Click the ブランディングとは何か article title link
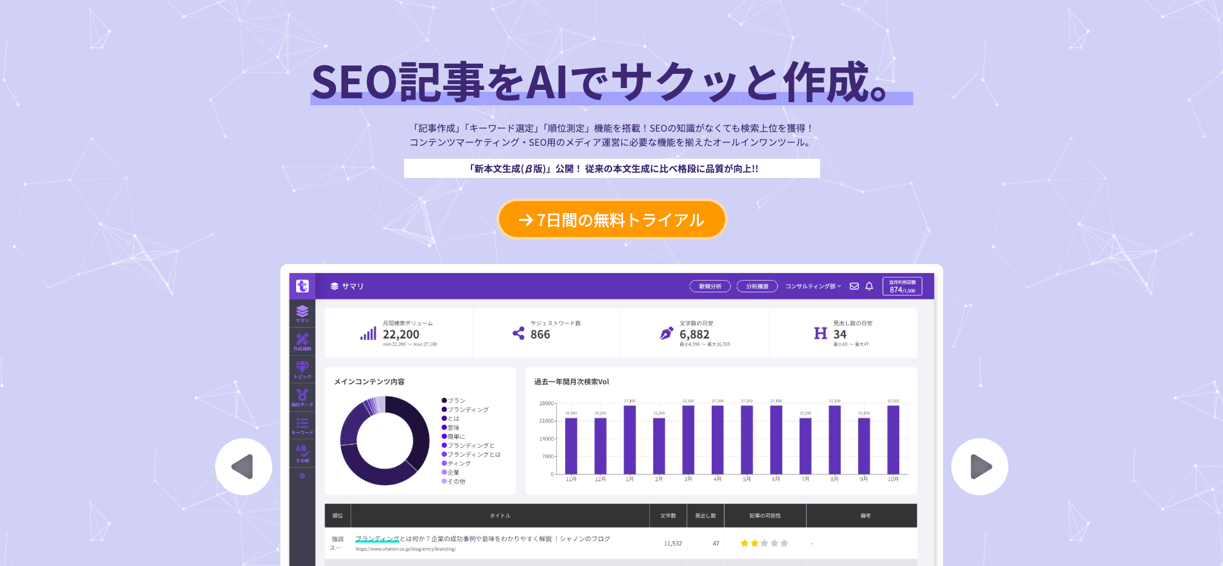The width and height of the screenshot is (1223, 566). [482, 539]
